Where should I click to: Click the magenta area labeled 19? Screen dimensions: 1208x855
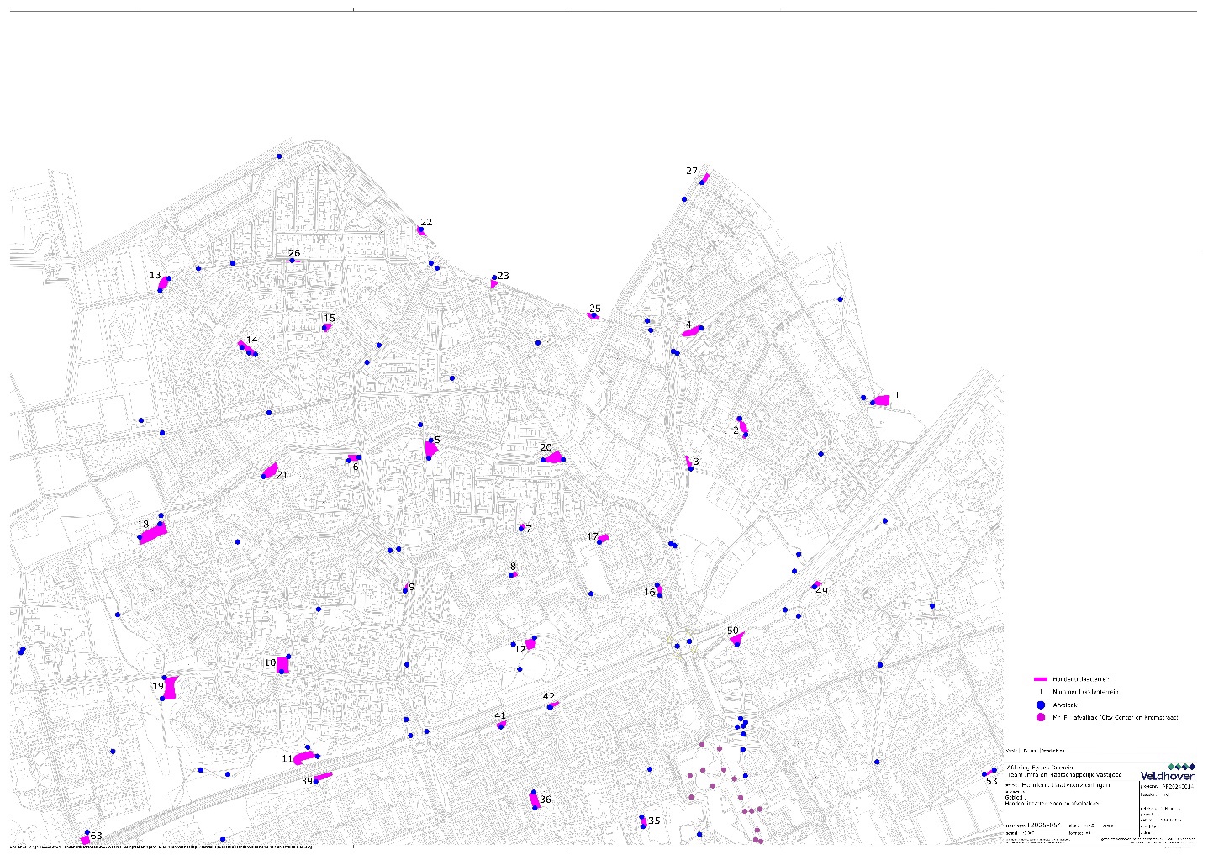click(x=171, y=688)
